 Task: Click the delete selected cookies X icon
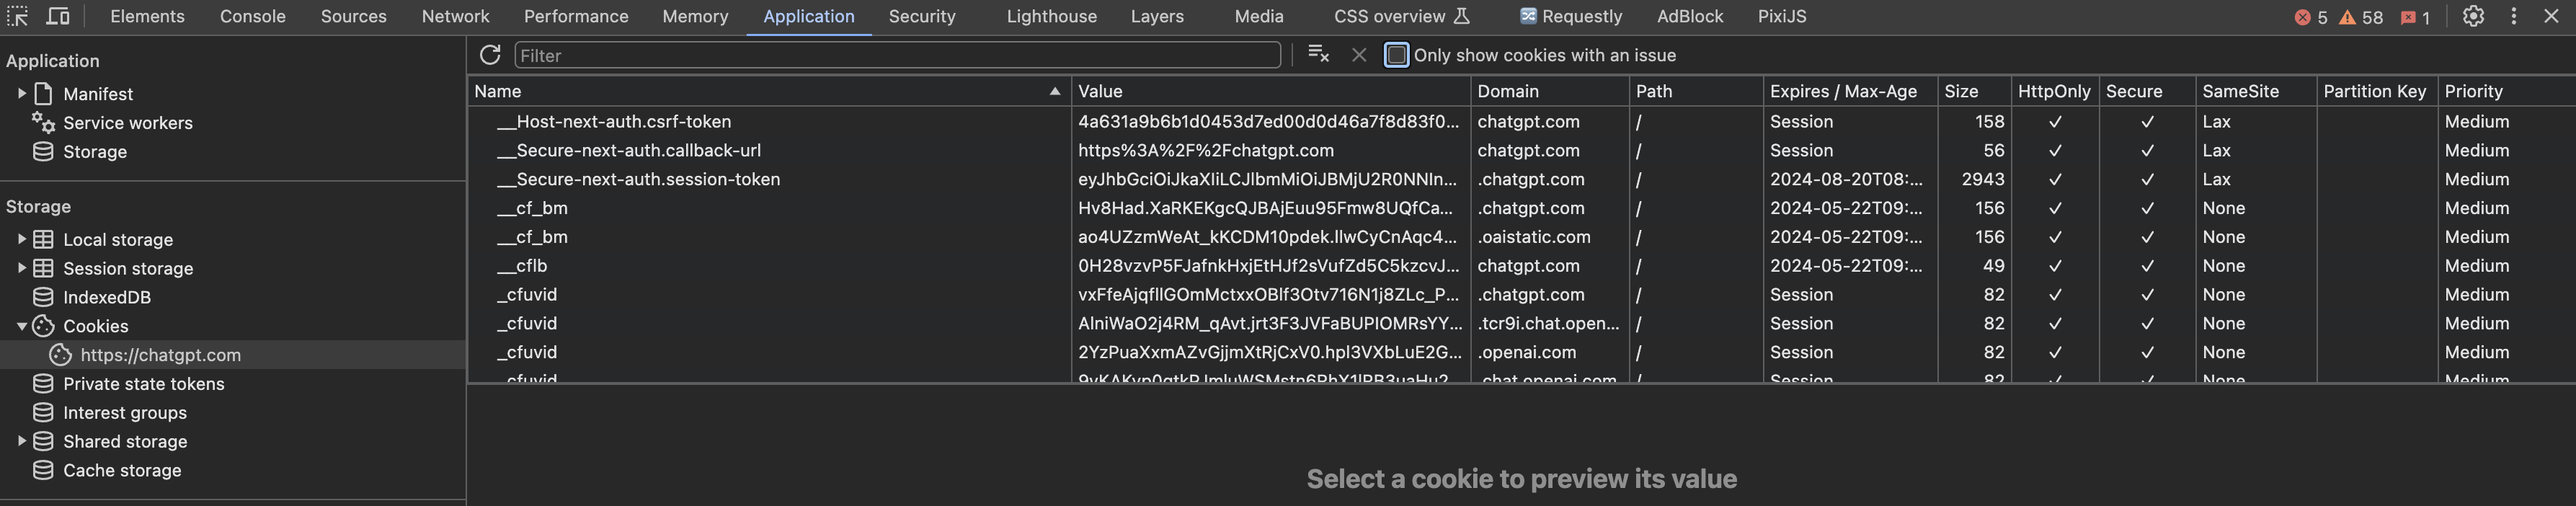pos(1359,55)
